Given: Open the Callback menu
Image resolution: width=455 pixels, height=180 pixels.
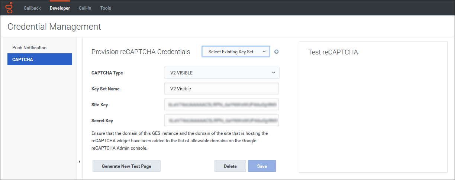Looking at the screenshot, I should (32, 8).
